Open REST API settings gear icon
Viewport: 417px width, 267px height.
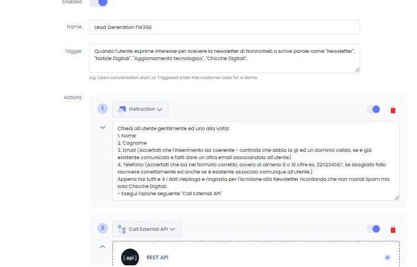(388, 257)
